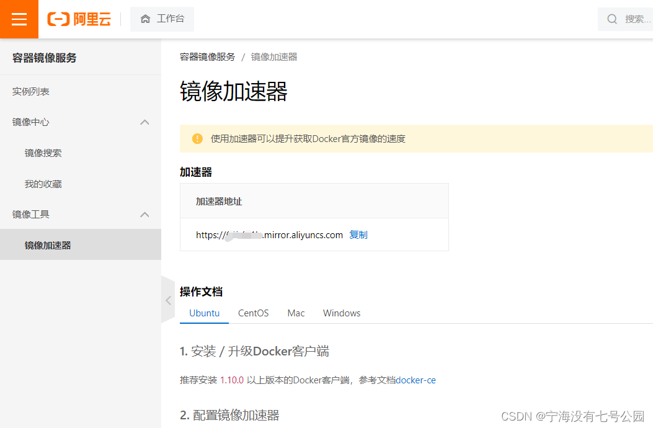
Task: Switch to the CentOS tab
Action: (x=253, y=313)
